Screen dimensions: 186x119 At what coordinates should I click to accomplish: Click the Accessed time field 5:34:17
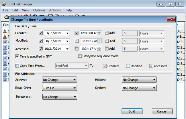pyautogui.click(x=89, y=49)
